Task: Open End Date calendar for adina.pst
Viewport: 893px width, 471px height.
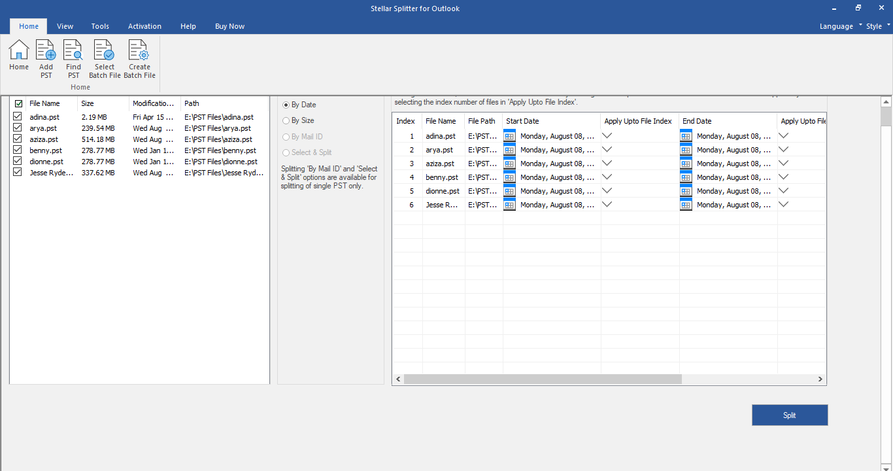Action: tap(686, 136)
